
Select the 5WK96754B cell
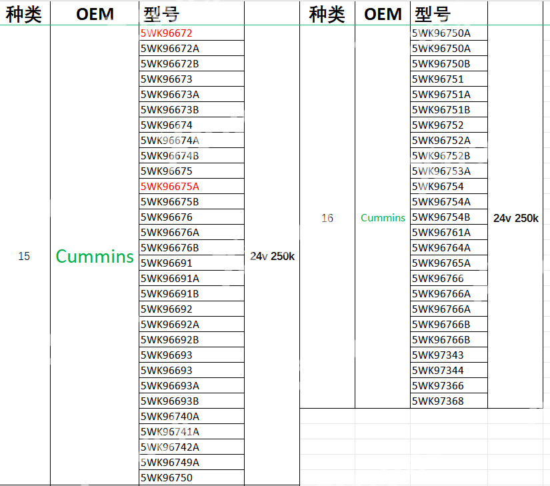pos(449,217)
